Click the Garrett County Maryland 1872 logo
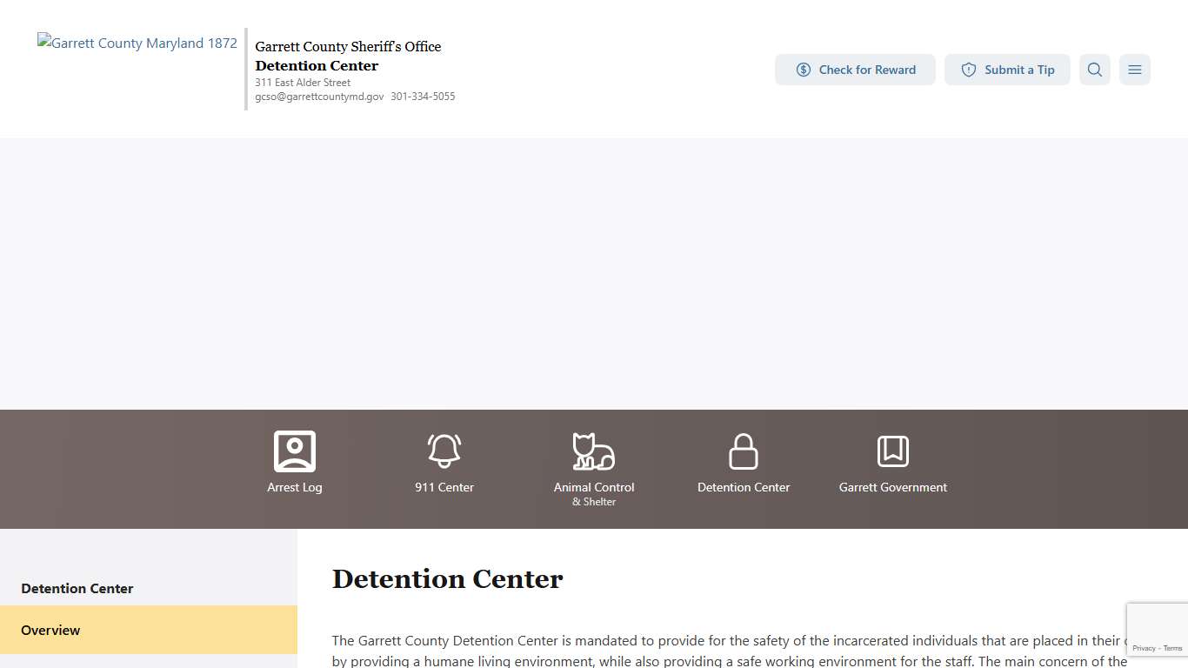This screenshot has width=1188, height=668. coord(137,43)
